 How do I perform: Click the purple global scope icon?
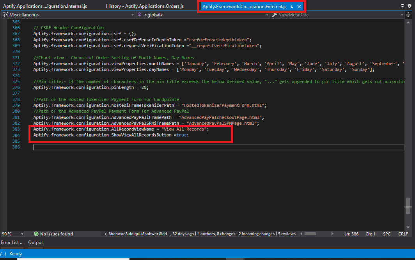(x=140, y=15)
